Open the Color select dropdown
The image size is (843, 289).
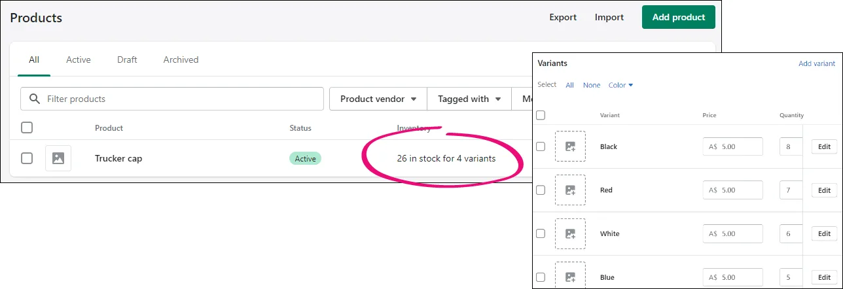[x=621, y=85]
